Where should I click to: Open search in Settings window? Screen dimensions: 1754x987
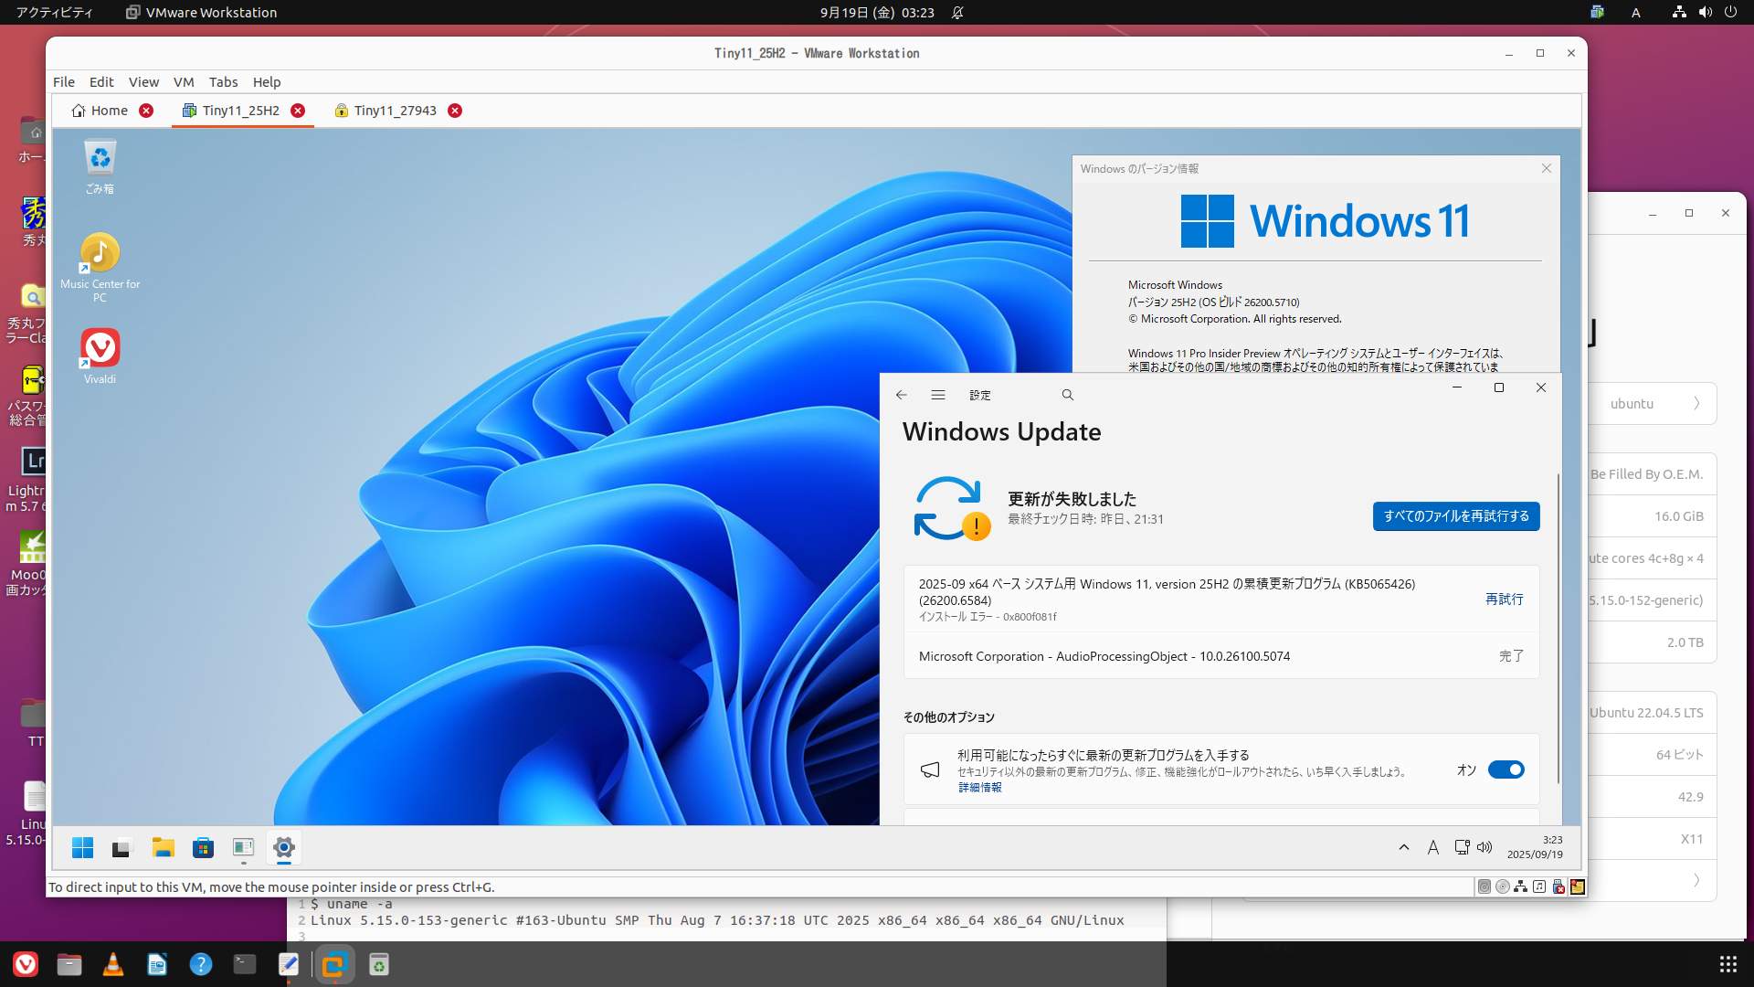tap(1067, 395)
